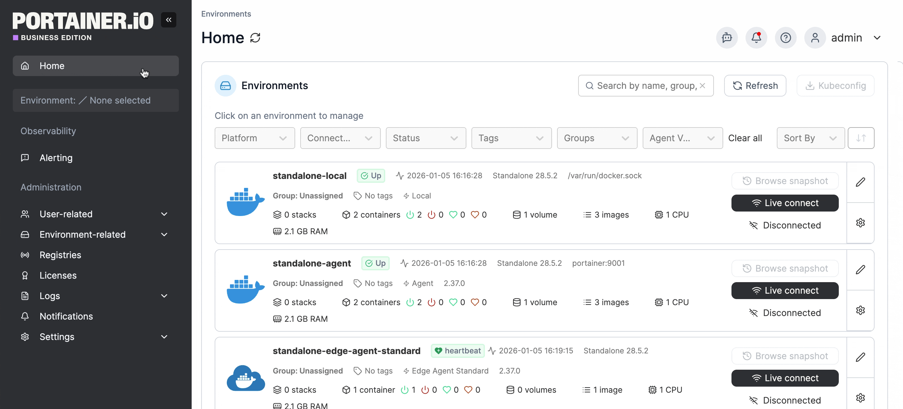Collapse the sidebar with the double-chevron icon
The height and width of the screenshot is (409, 903).
pos(169,19)
